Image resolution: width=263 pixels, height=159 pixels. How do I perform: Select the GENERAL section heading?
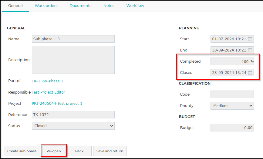click(16, 28)
